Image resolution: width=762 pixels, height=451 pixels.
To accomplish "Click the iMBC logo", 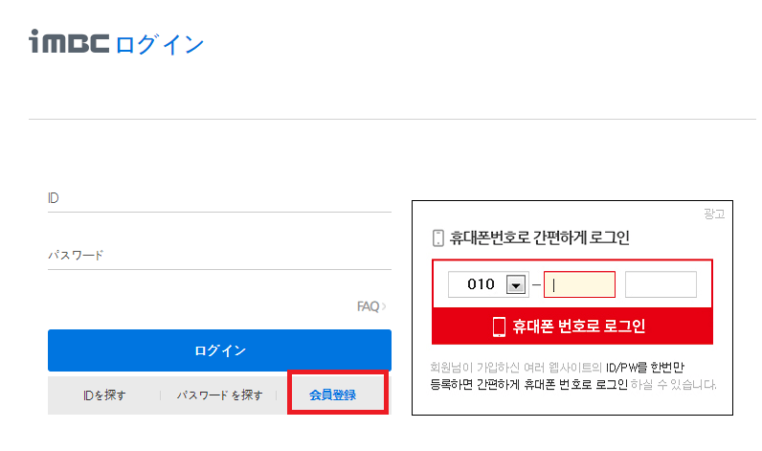I will (69, 41).
